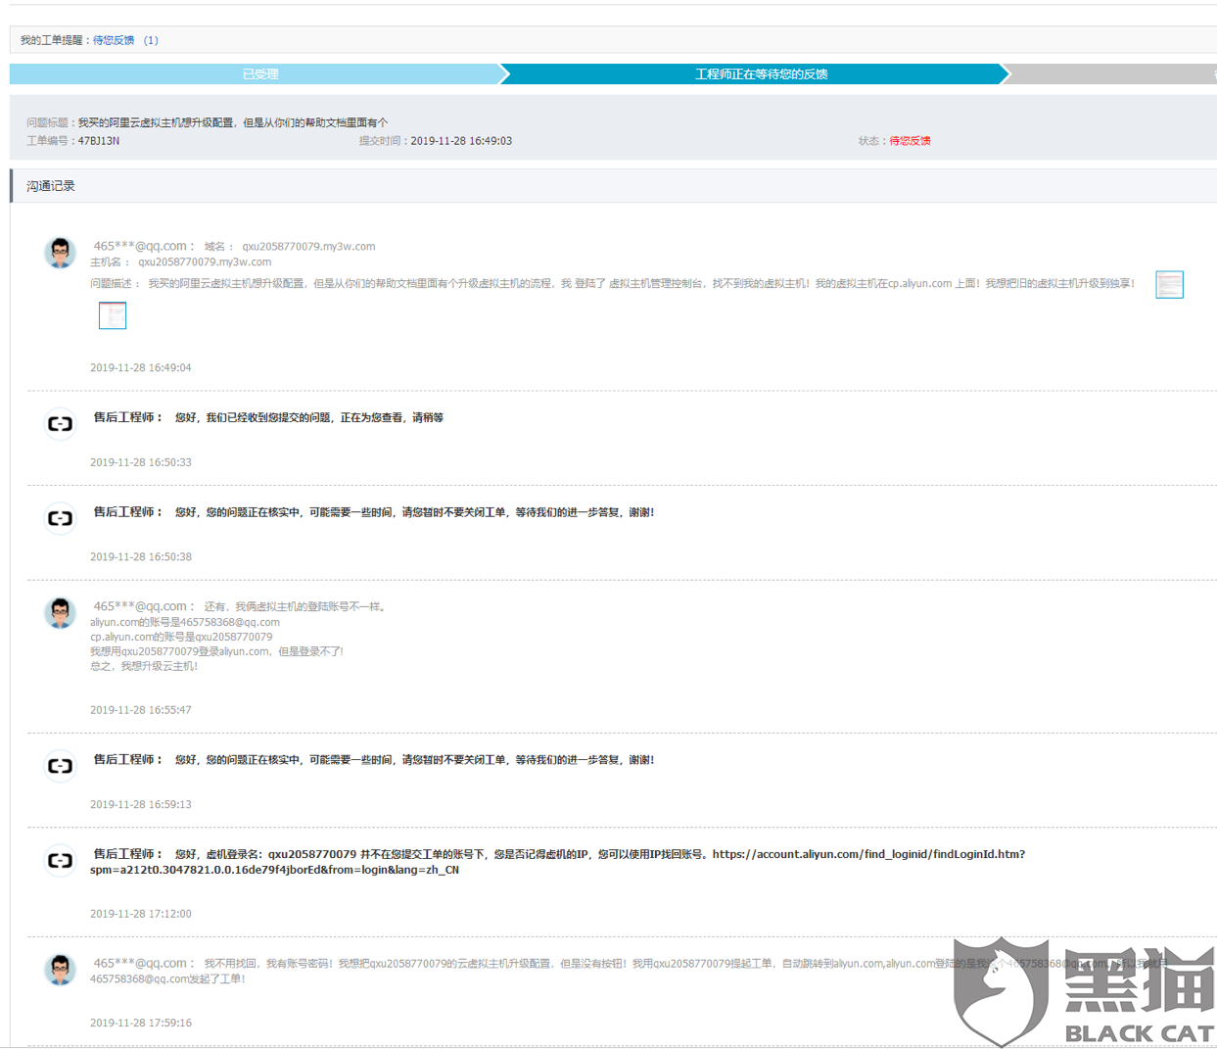Click timestamp 2019-11-28 16:50:33
The image size is (1217, 1049).
(x=141, y=462)
